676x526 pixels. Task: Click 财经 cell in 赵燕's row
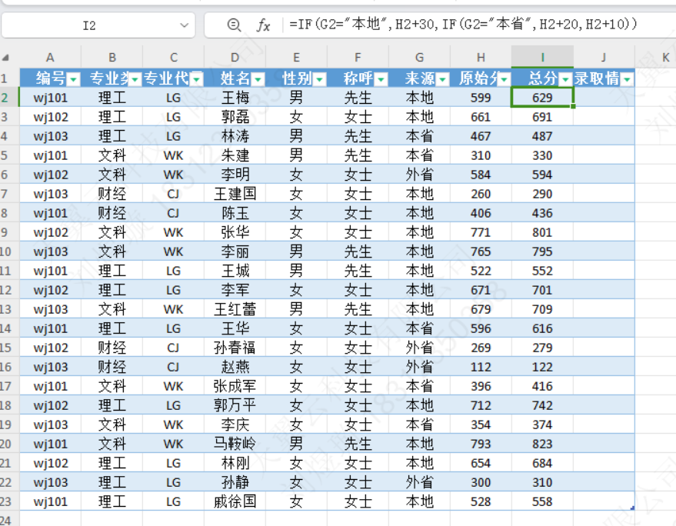(112, 367)
